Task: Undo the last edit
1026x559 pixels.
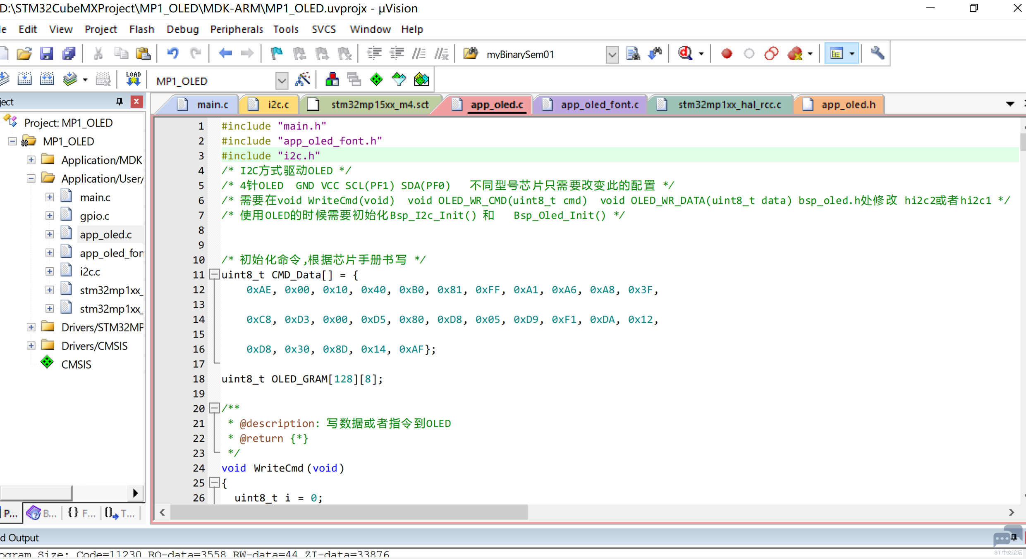Action: tap(173, 54)
